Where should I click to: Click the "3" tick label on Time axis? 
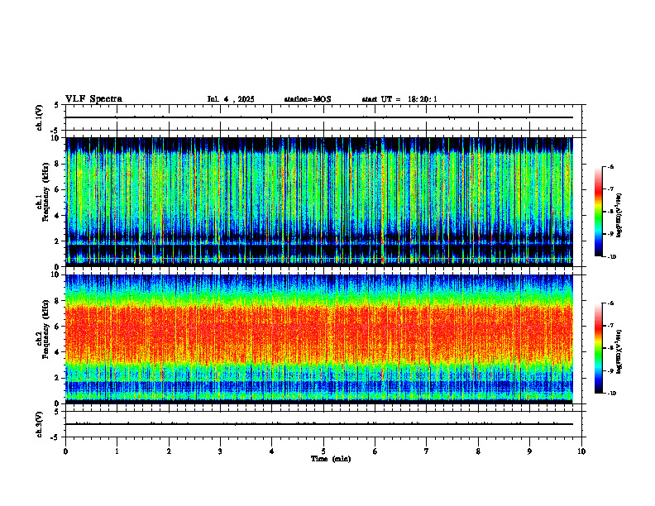point(220,451)
